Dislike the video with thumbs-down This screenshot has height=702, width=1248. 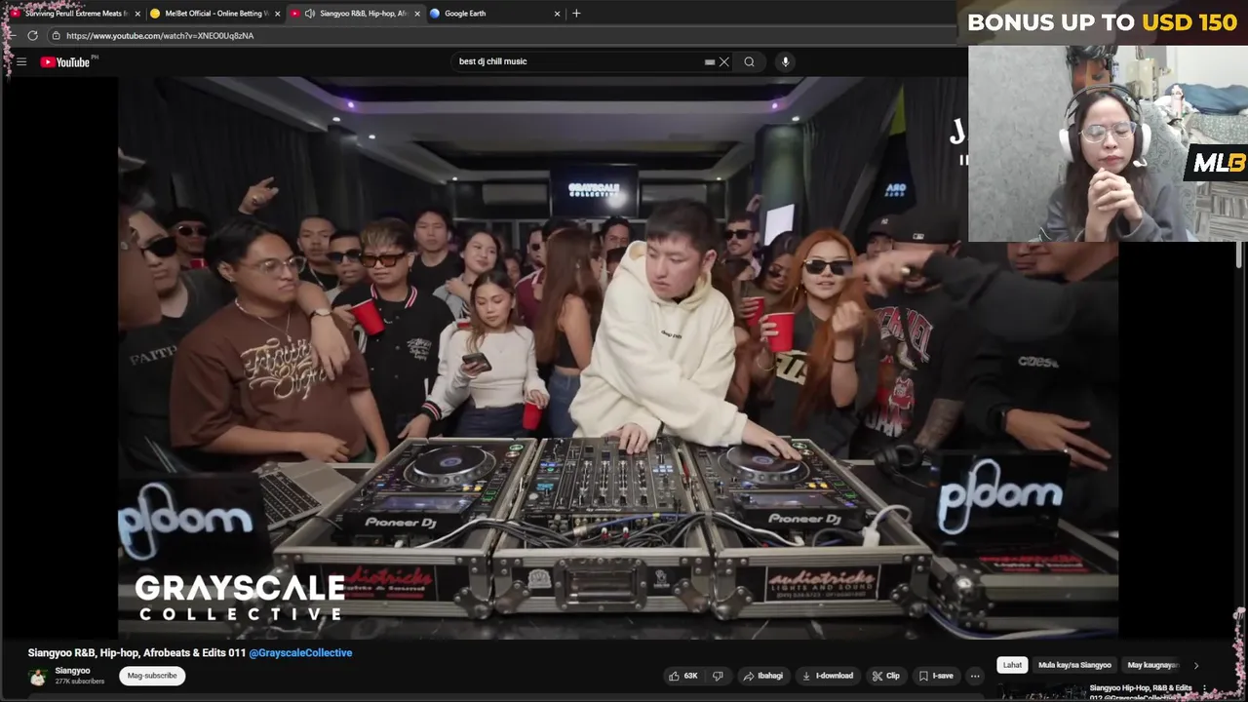[719, 676]
